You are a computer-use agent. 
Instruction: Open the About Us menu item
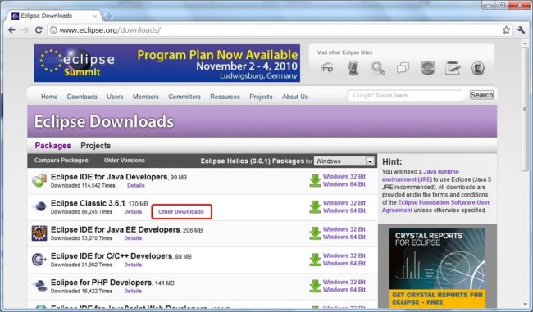[x=294, y=97]
